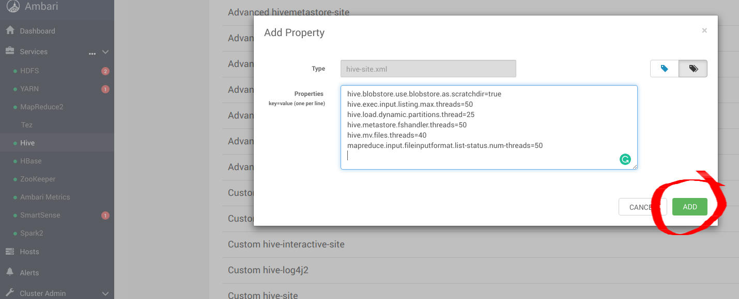Switch to single property tag mode
Screen dimensions: 739x299
click(665, 69)
